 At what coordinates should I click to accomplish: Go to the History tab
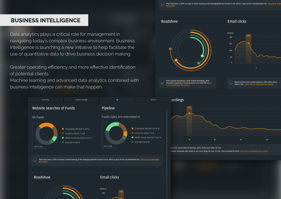pos(153,100)
